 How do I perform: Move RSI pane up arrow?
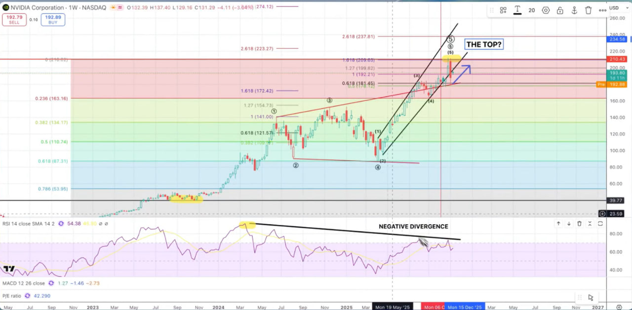click(558, 224)
